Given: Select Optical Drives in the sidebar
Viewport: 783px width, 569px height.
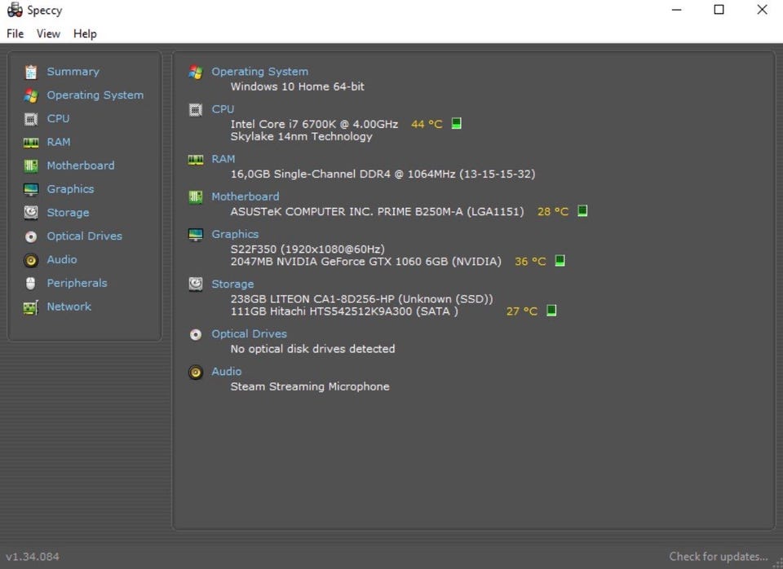Looking at the screenshot, I should (84, 236).
